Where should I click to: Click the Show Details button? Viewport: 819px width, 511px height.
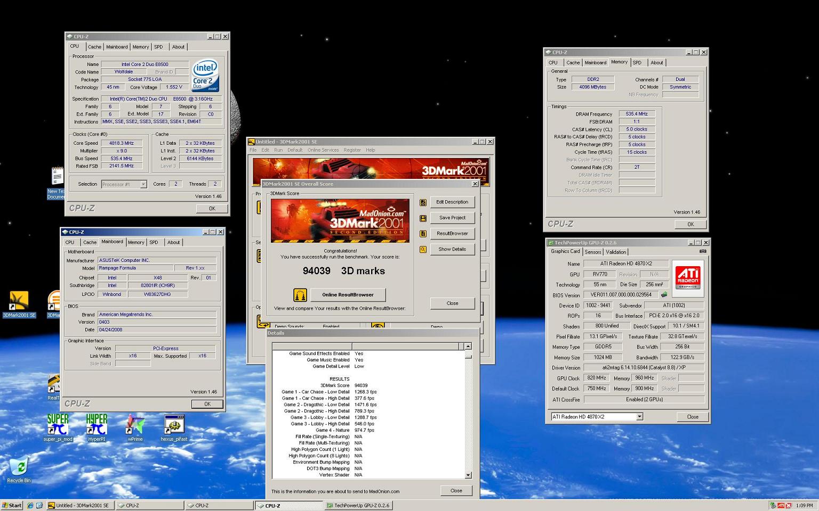(x=452, y=249)
